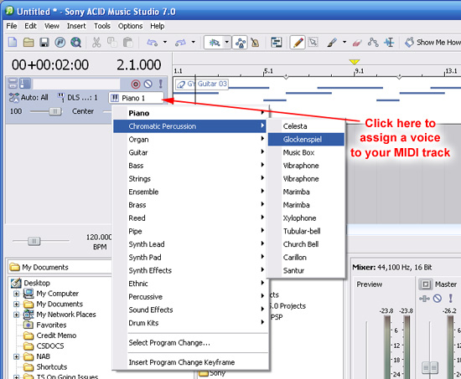
Task: Click the DLS output device plug icon
Action: click(x=61, y=97)
